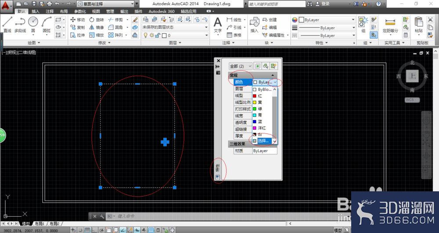Viewport: 439px width, 233px height.
Task: Collapse the 常规 section in properties
Action: (x=273, y=75)
